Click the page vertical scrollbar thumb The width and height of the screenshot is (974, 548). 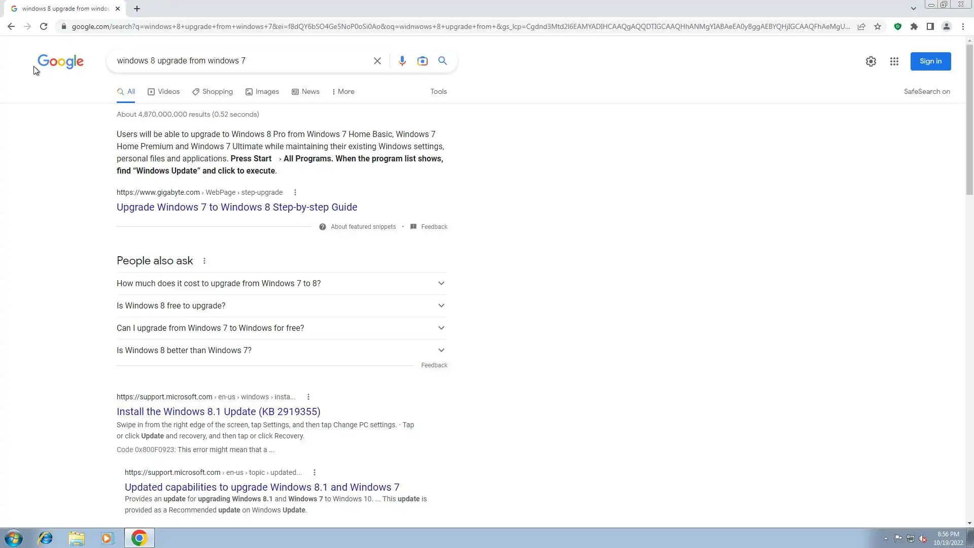pos(969,119)
